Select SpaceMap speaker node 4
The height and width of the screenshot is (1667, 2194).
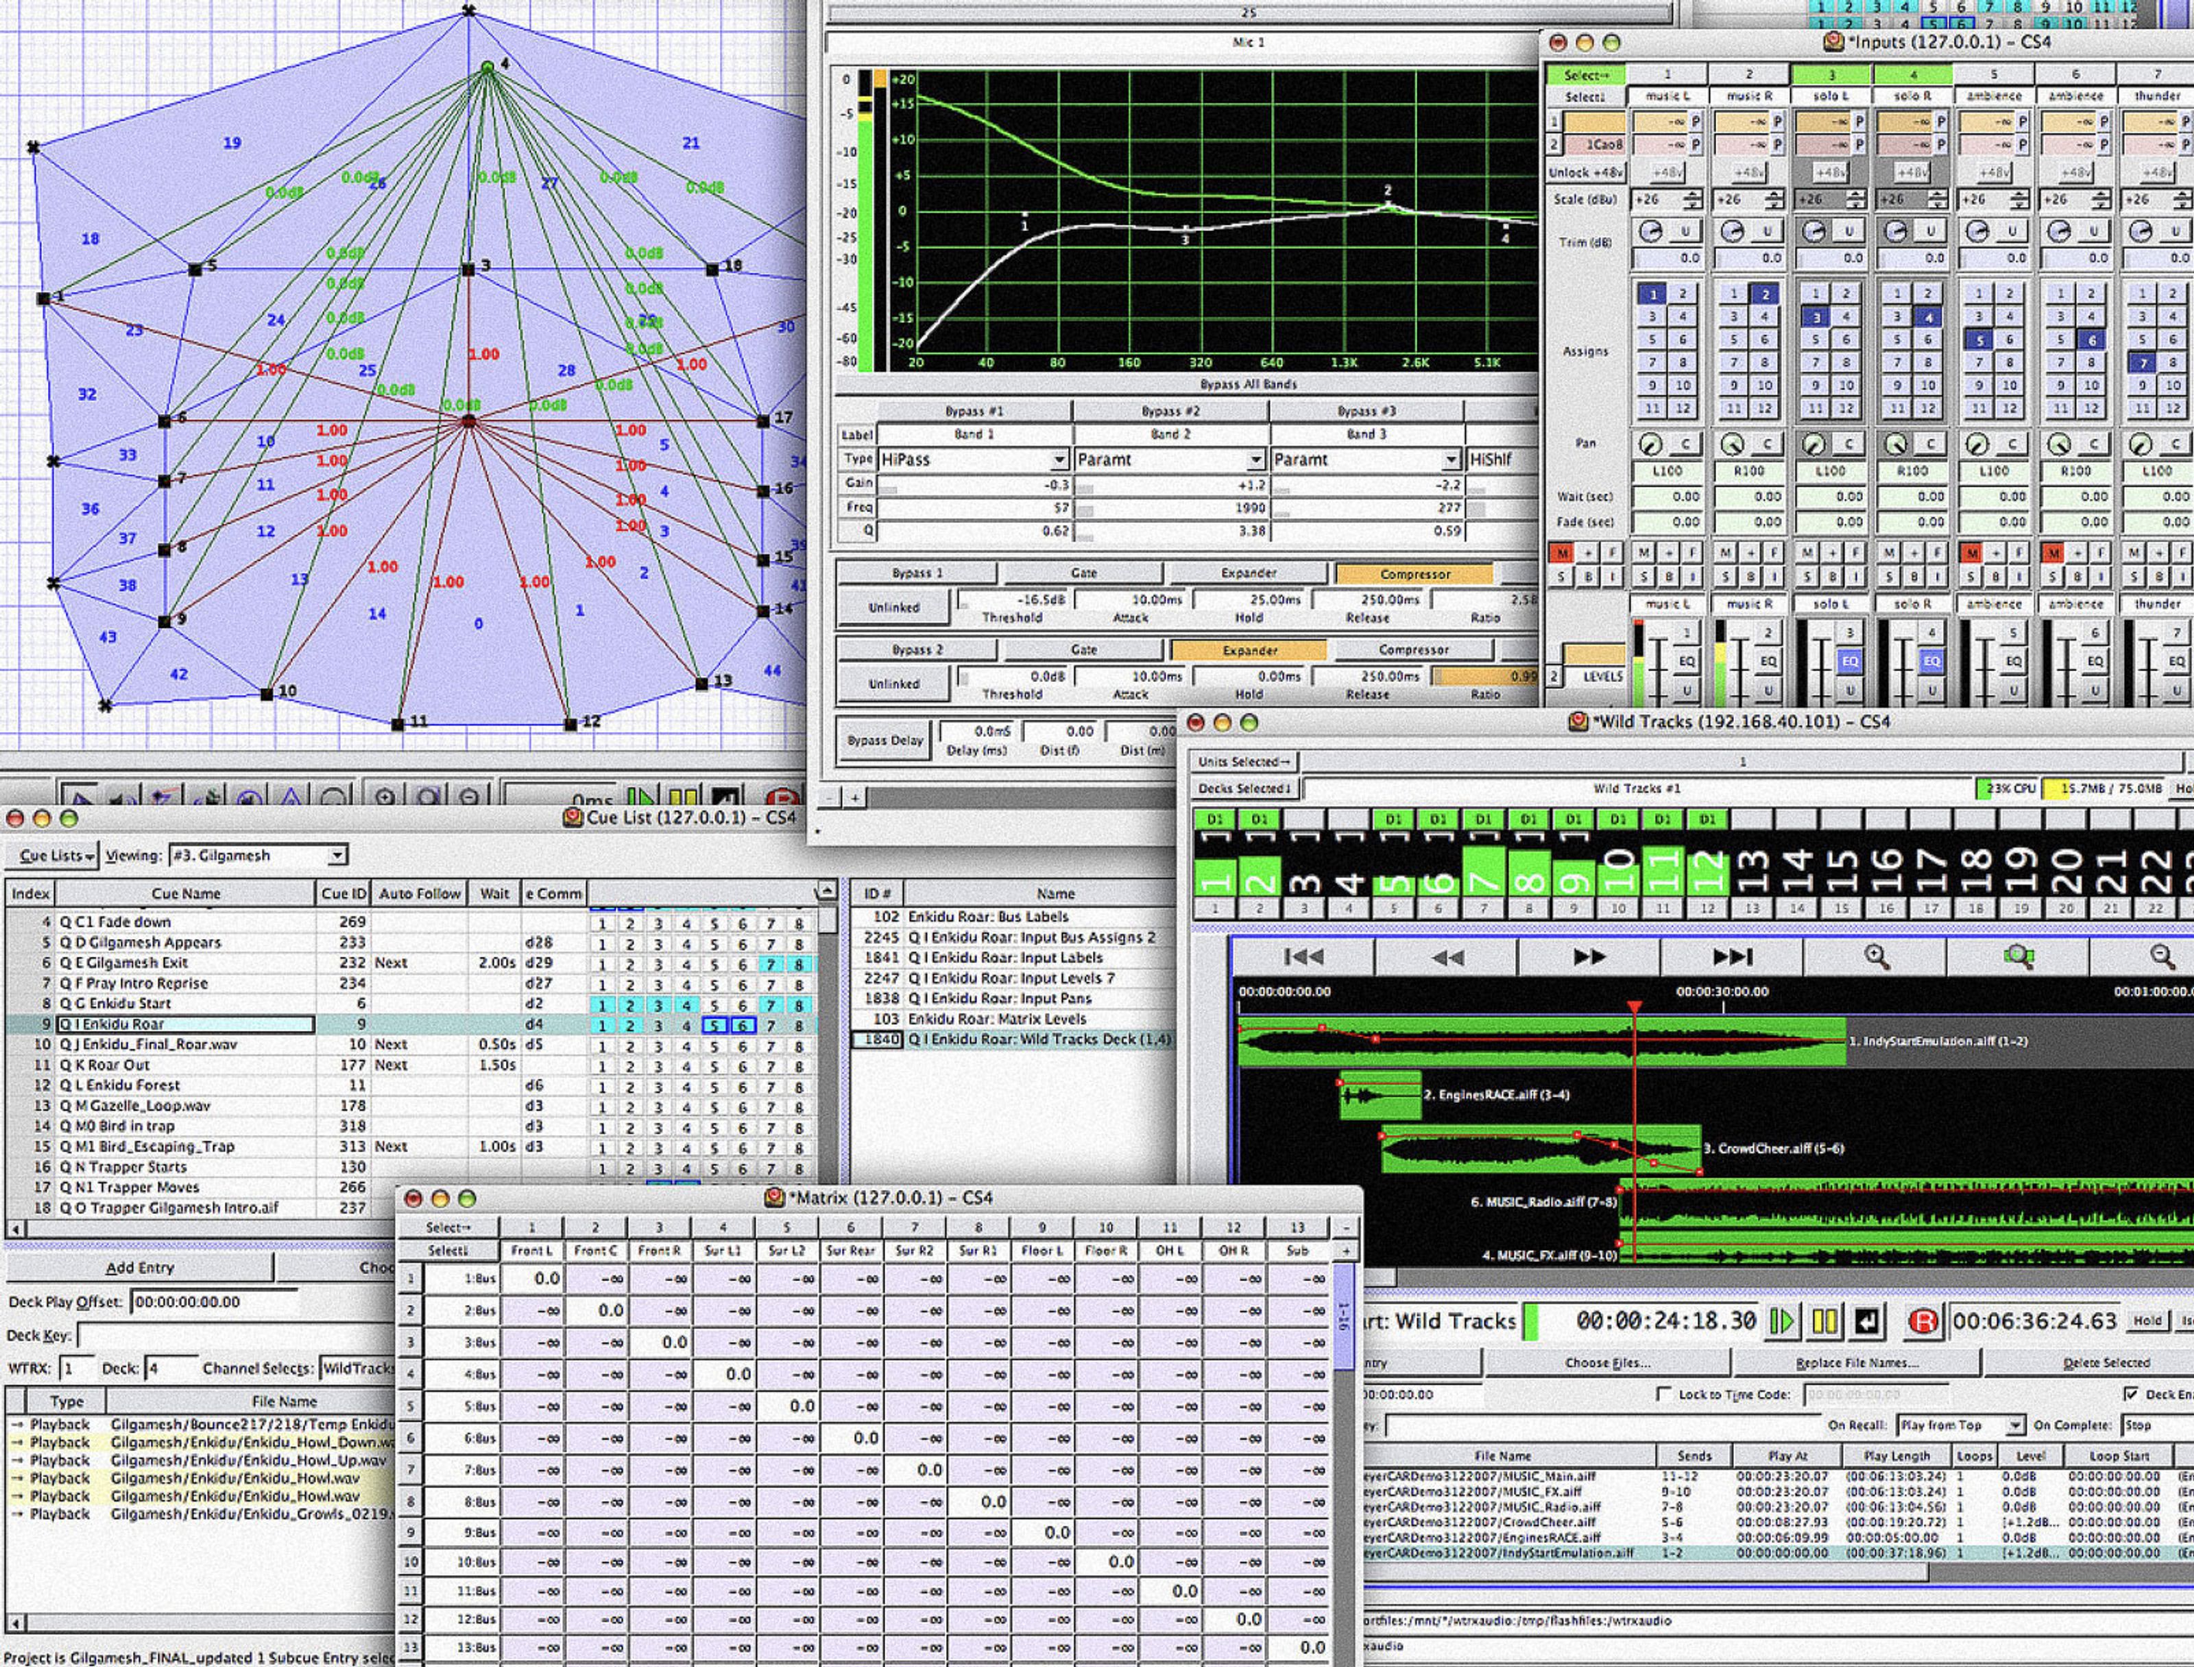(487, 67)
